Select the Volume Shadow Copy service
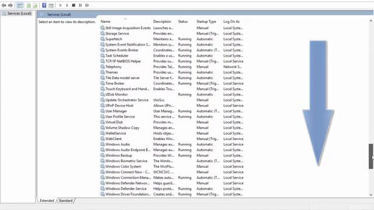 [x=122, y=128]
